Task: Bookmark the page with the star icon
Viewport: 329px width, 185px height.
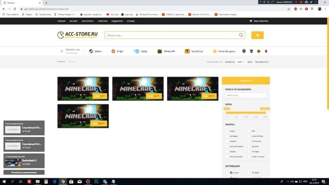Action: [289, 9]
